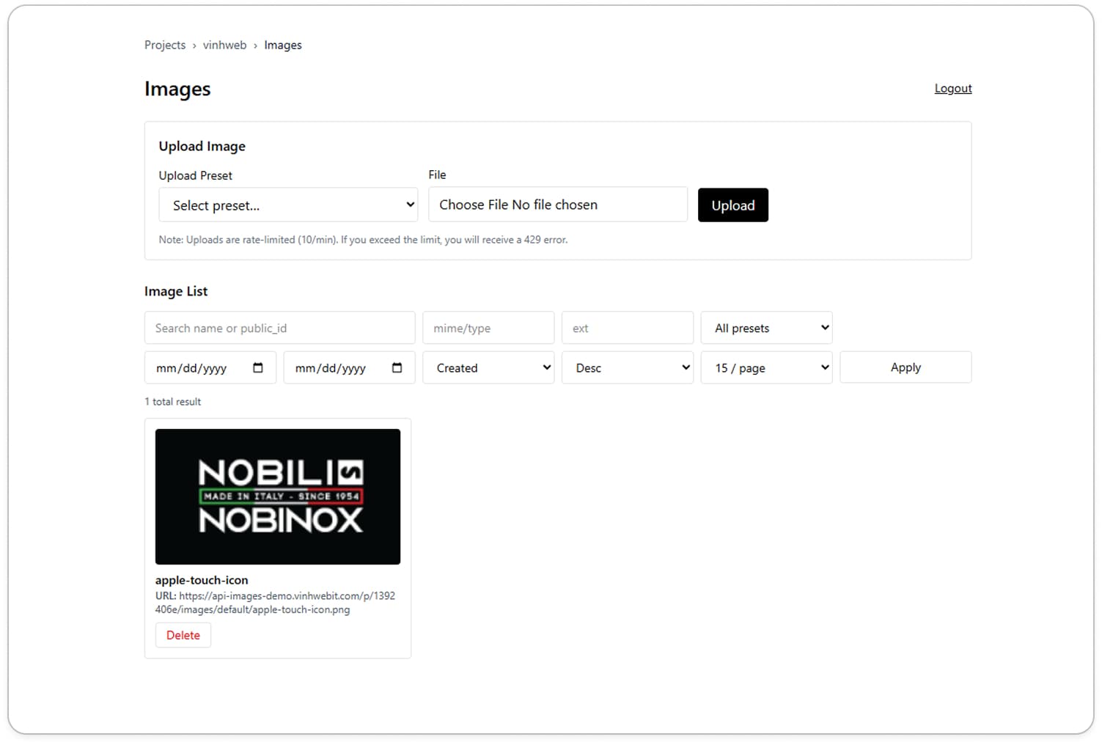Viewport: 1102px width, 745px height.
Task: Click the Upload button
Action: (732, 205)
